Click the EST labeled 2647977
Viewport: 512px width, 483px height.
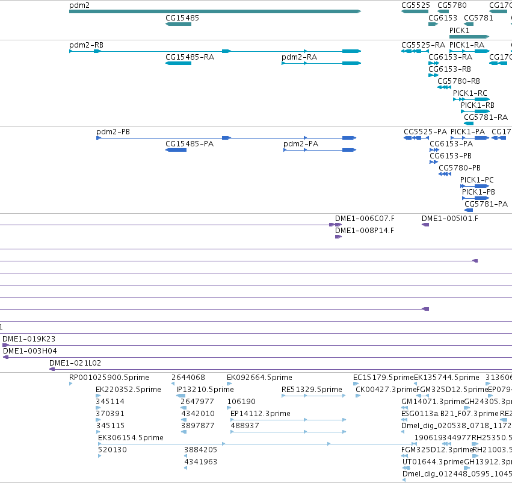(197, 402)
